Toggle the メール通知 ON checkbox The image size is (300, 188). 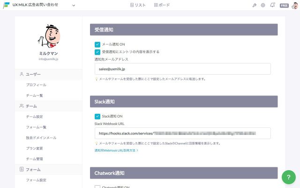[x=97, y=44]
